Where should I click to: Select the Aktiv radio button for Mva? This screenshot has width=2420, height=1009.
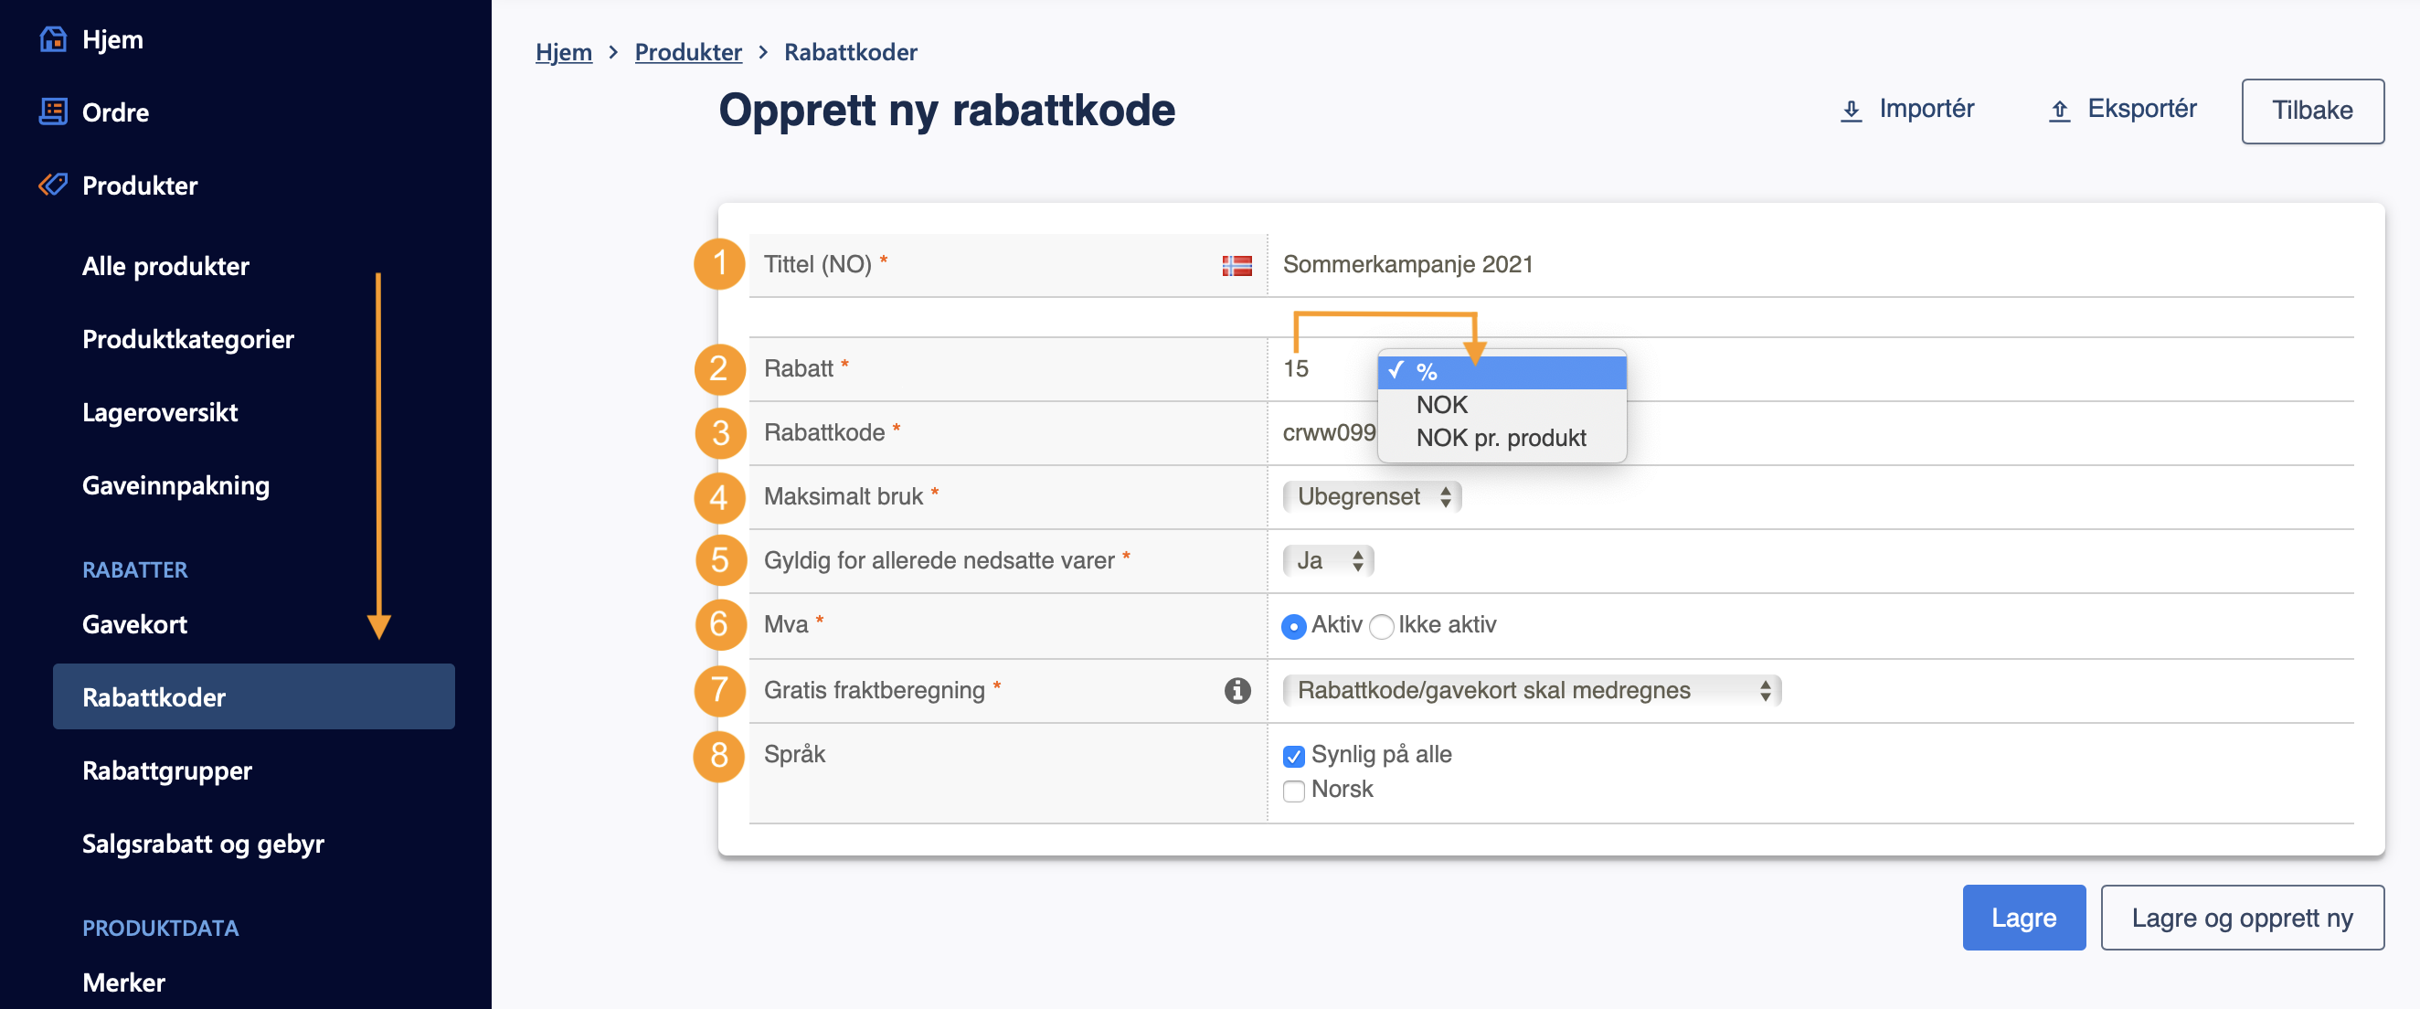1293,627
